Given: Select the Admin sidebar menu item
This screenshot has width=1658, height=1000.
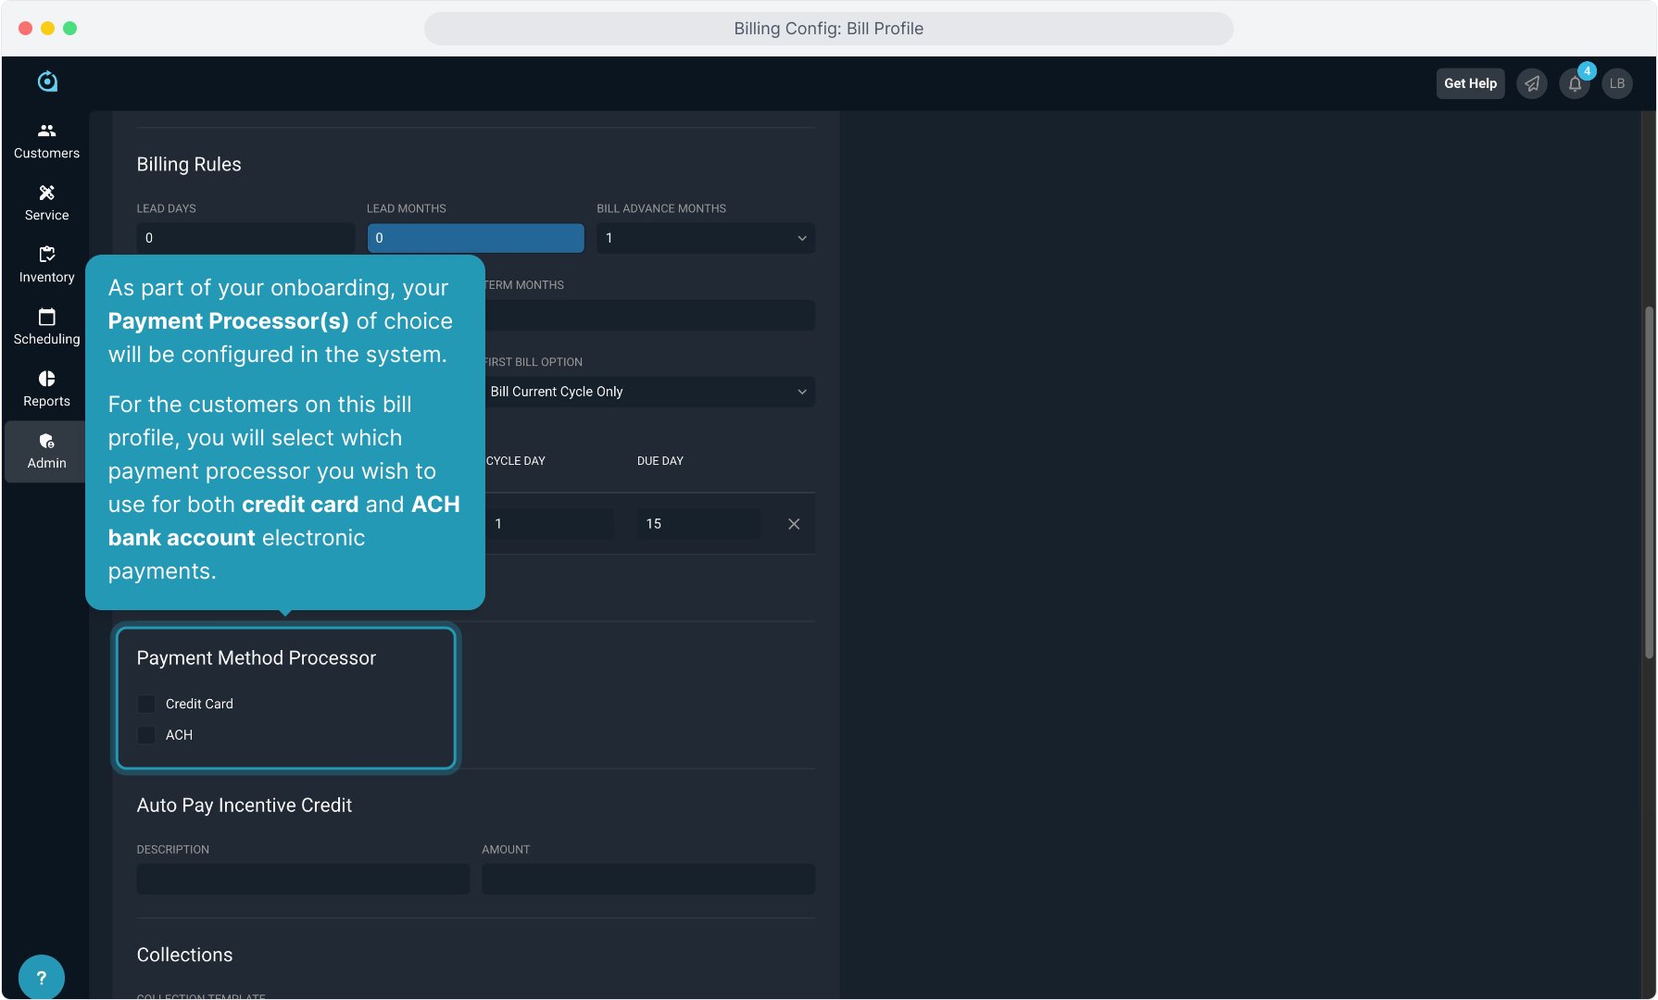Looking at the screenshot, I should [x=46, y=451].
